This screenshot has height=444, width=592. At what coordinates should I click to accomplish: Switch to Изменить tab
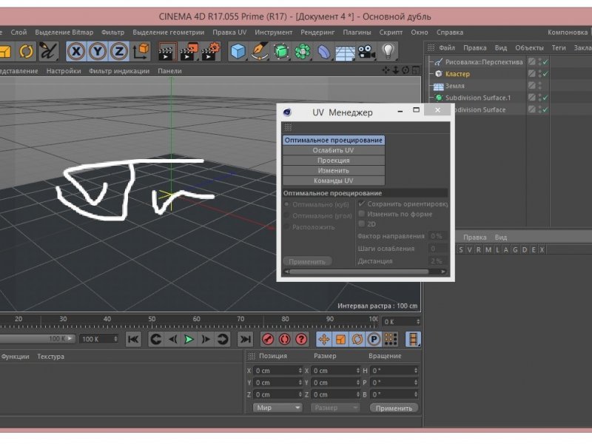pyautogui.click(x=334, y=171)
